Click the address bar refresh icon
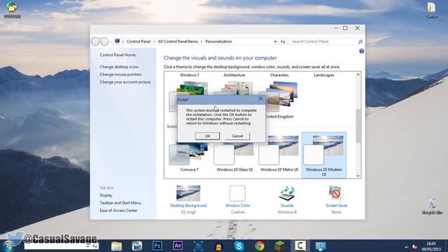The image size is (448, 252). (283, 41)
